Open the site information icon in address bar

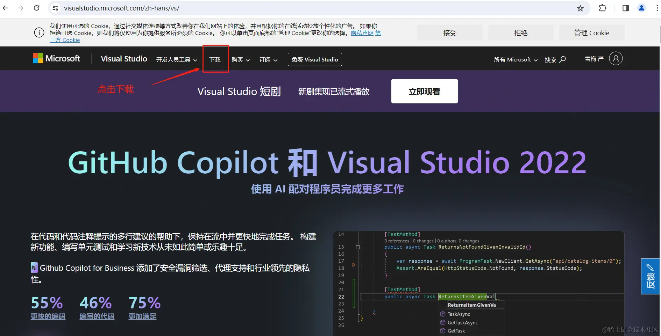[x=55, y=8]
